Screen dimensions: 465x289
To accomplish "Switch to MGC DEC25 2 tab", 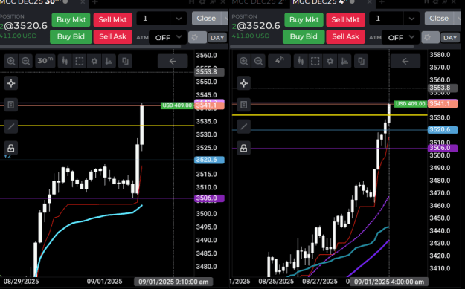I will 259,1.
